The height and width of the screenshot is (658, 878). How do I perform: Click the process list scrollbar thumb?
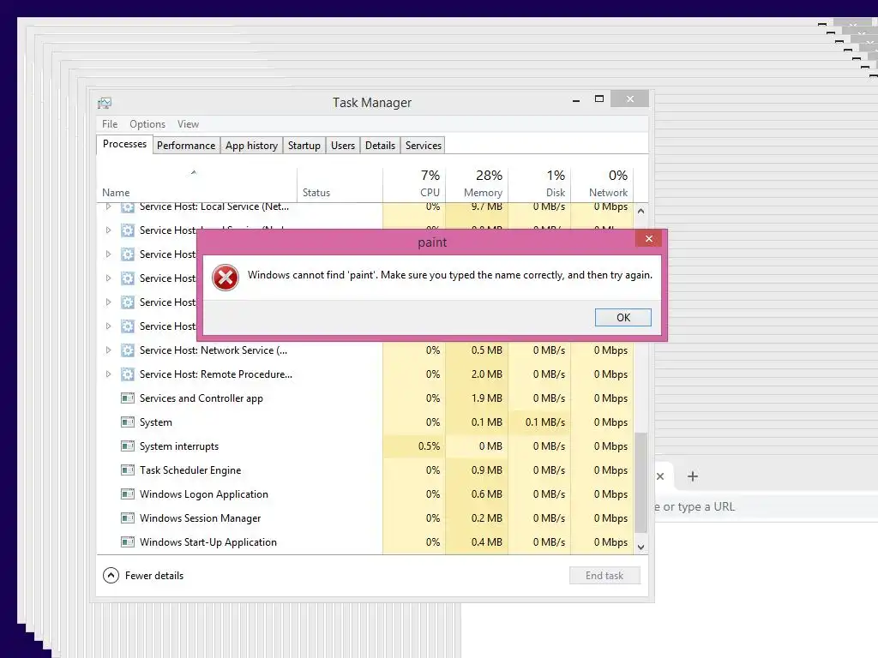click(x=641, y=482)
